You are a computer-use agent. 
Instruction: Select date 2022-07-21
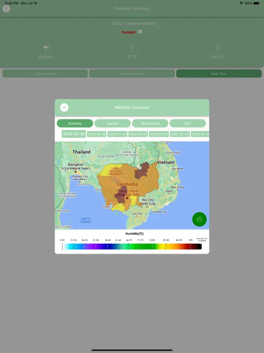pos(138,134)
